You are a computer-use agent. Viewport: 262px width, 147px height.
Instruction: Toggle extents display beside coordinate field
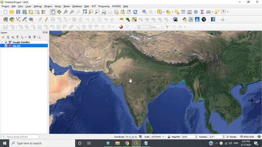coord(140,137)
